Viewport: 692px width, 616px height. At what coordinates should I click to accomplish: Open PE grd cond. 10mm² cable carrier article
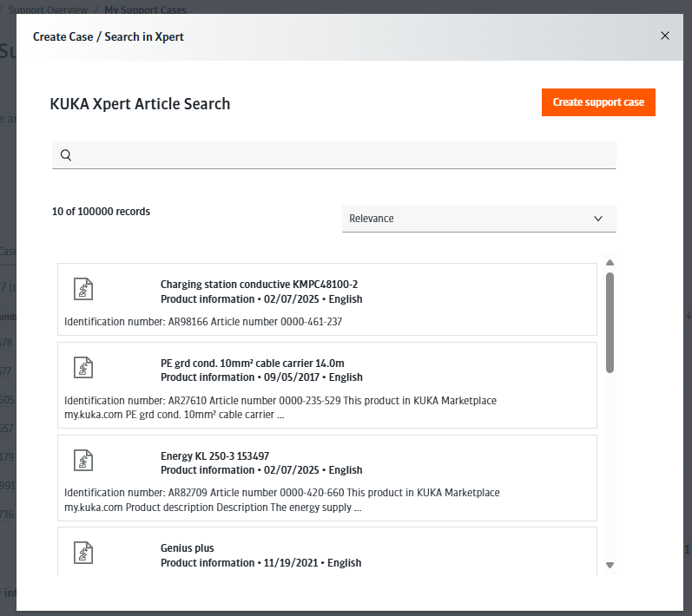(x=253, y=364)
